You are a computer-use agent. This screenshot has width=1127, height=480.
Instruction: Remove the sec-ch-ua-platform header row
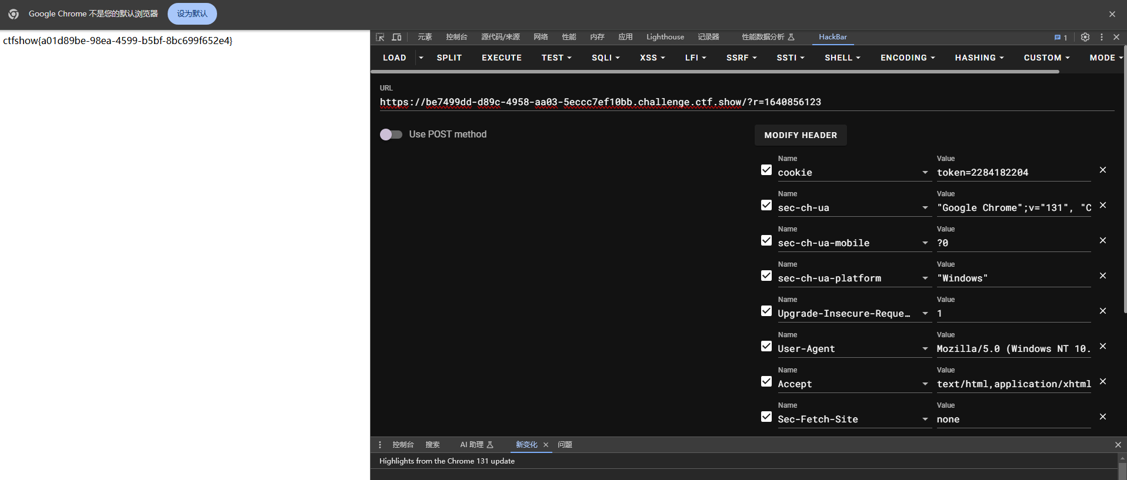tap(1103, 276)
